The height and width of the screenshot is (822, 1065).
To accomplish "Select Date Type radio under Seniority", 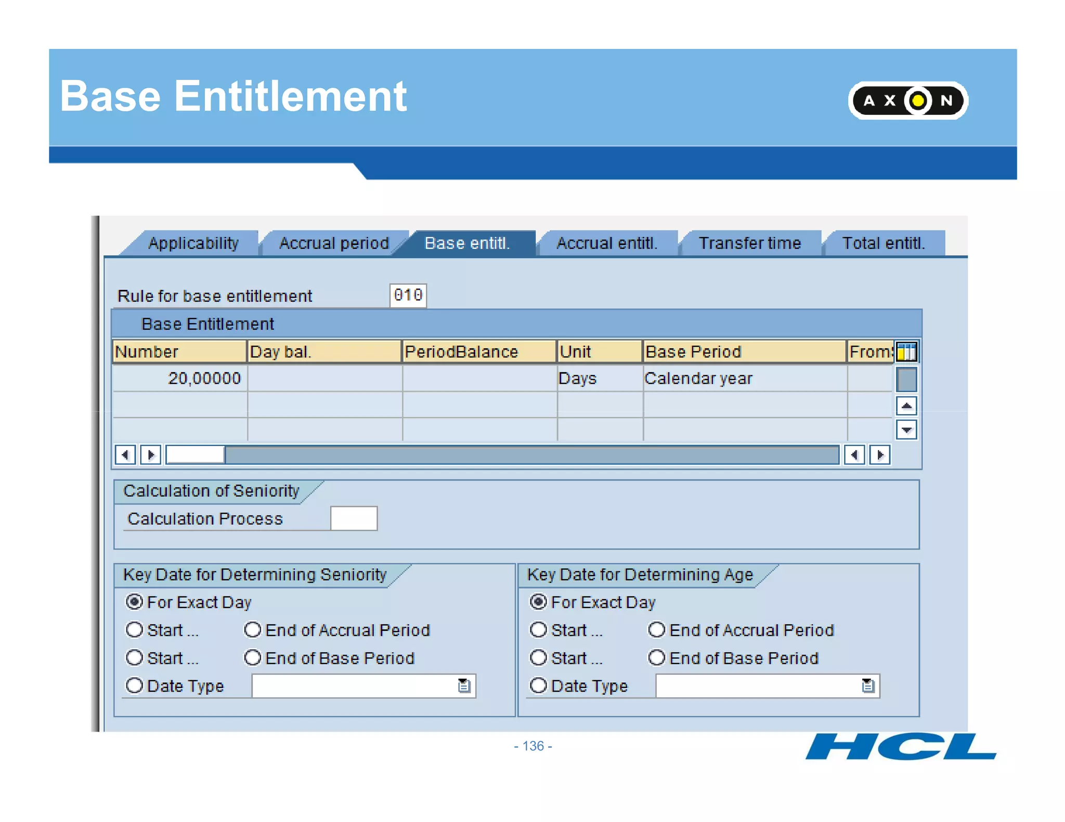I will 134,686.
